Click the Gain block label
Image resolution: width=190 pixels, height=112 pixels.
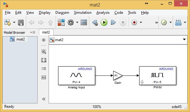coord(118,83)
